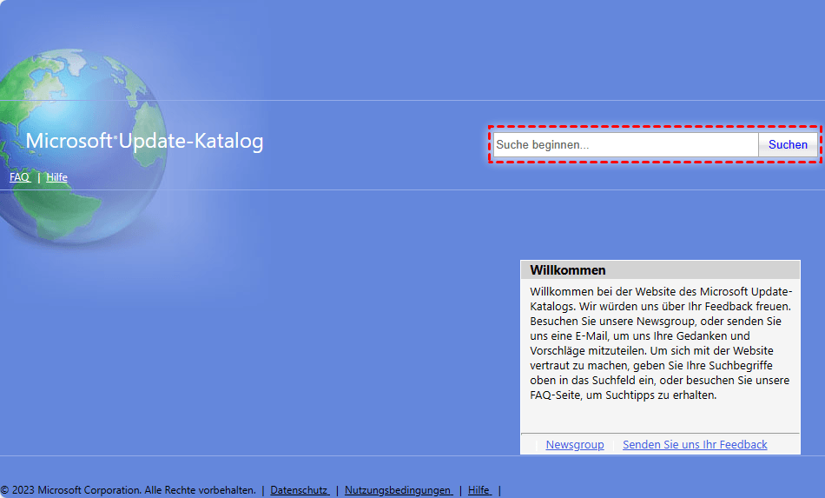825x498 pixels.
Task: Click the Microsoft Update-Katalog title
Action: 144,141
